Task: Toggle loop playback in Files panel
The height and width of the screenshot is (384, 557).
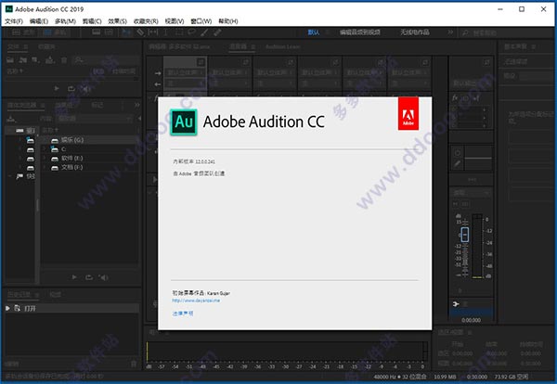Action: pyautogui.click(x=71, y=88)
